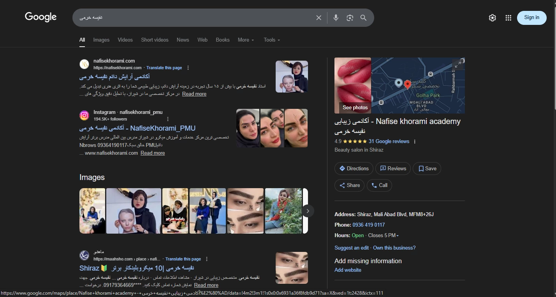Get Directions to Nafise khorami academy

354,168
